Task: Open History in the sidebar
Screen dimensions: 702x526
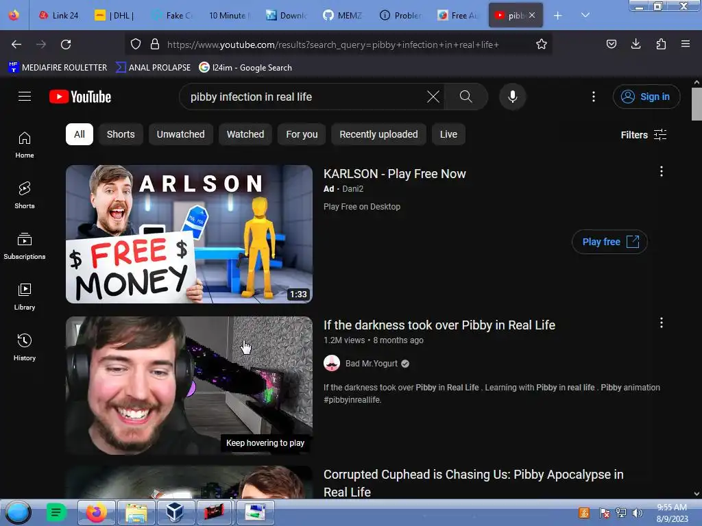Action: pyautogui.click(x=25, y=347)
